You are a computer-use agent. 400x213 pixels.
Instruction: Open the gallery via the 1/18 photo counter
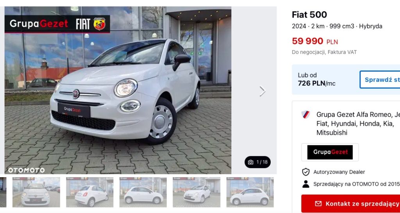pyautogui.click(x=258, y=162)
